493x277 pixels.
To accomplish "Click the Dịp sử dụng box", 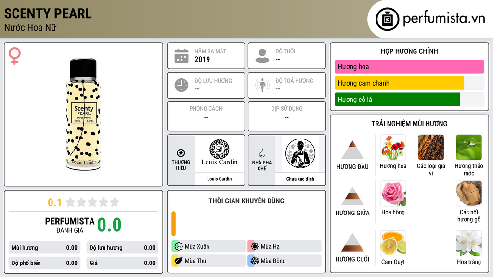I will 287,116.
